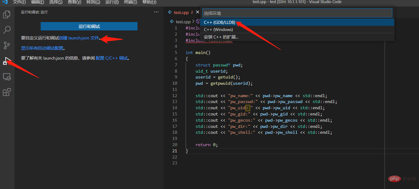This screenshot has width=419, height=189.
Task: Click the VS Code logo icon
Action: click(5, 2)
